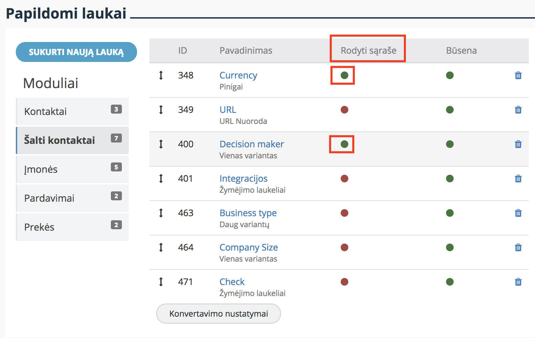535x338 pixels.
Task: Click the Rodyti sąraše column header
Action: [368, 51]
